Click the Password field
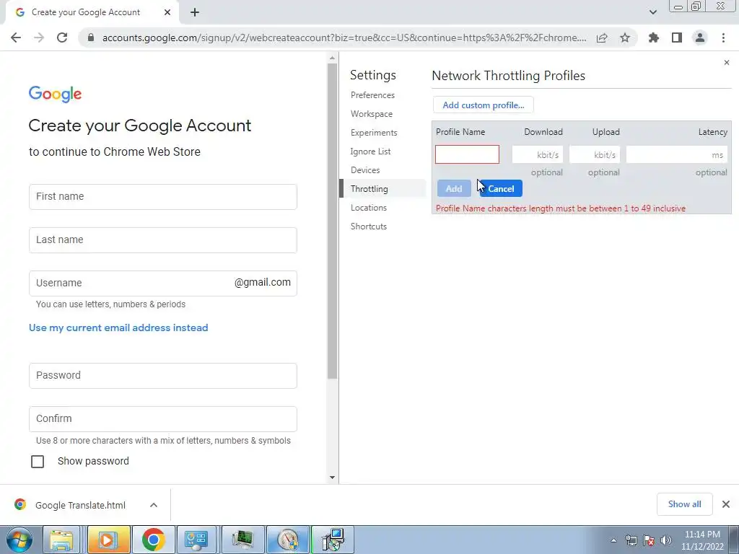This screenshot has width=739, height=554. [x=163, y=375]
